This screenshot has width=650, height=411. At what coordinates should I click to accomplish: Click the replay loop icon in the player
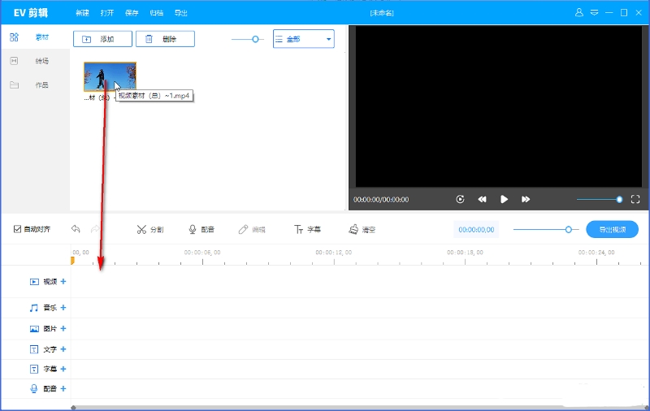[460, 199]
